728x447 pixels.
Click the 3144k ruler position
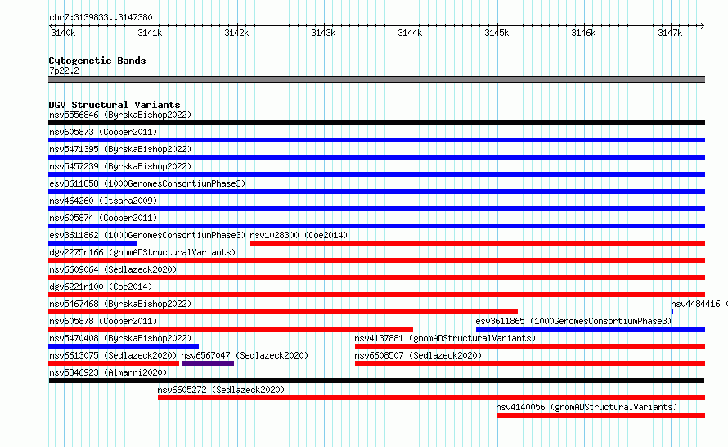pyautogui.click(x=410, y=33)
